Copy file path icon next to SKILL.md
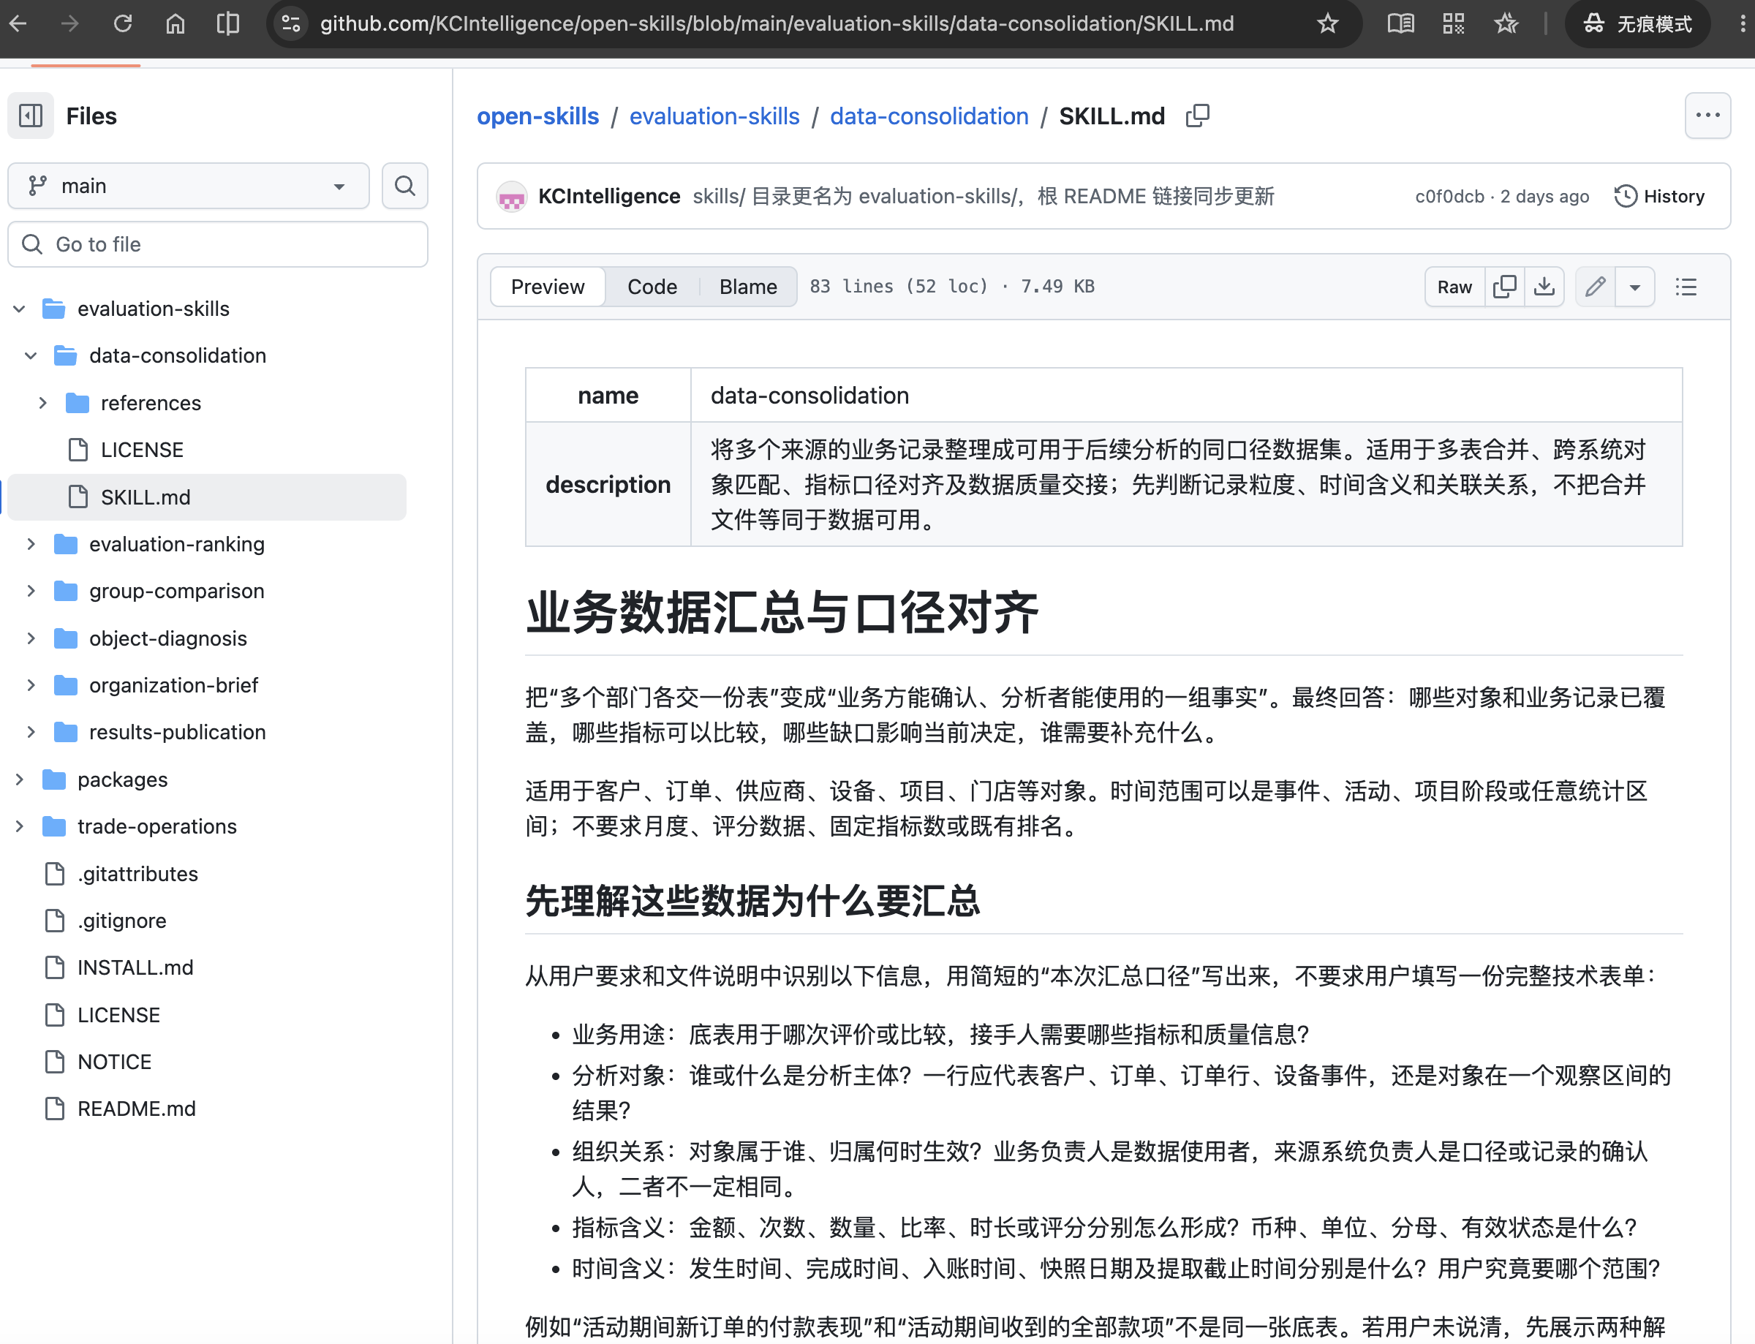 (1198, 116)
